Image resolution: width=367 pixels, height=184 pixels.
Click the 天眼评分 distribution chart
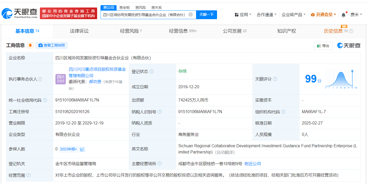(341, 79)
